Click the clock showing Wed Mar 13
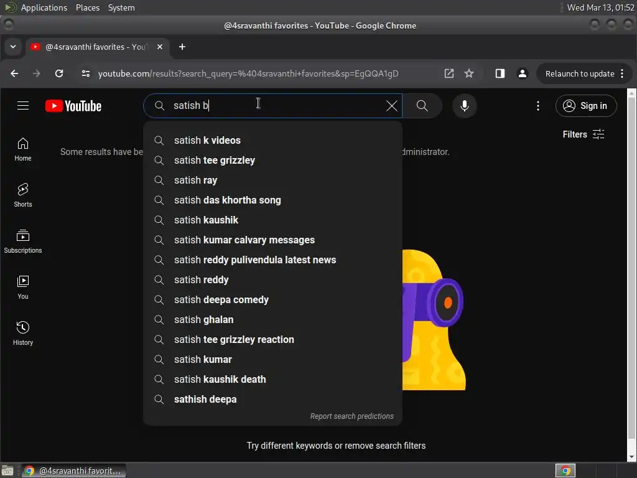The image size is (637, 478). coord(600,7)
